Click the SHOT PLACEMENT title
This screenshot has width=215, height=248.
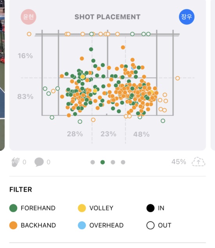(x=107, y=17)
